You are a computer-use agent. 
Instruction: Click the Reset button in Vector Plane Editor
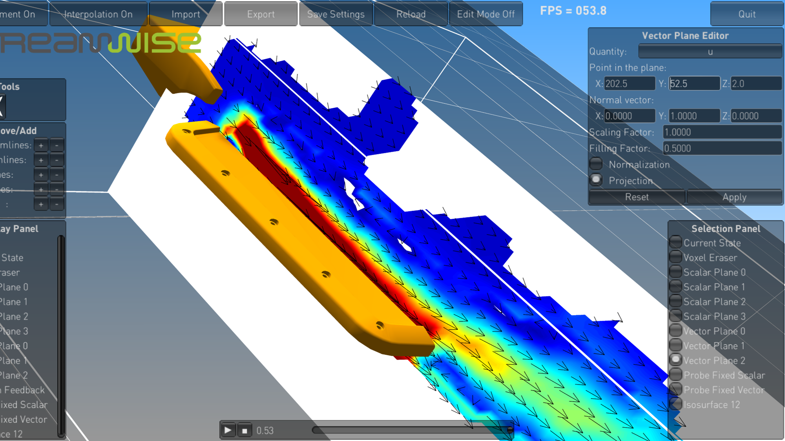(x=637, y=197)
